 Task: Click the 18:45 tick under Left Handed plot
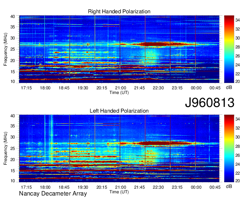click(x=64, y=187)
